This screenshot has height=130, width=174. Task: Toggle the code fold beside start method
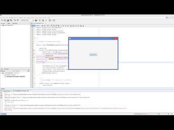click(35, 50)
